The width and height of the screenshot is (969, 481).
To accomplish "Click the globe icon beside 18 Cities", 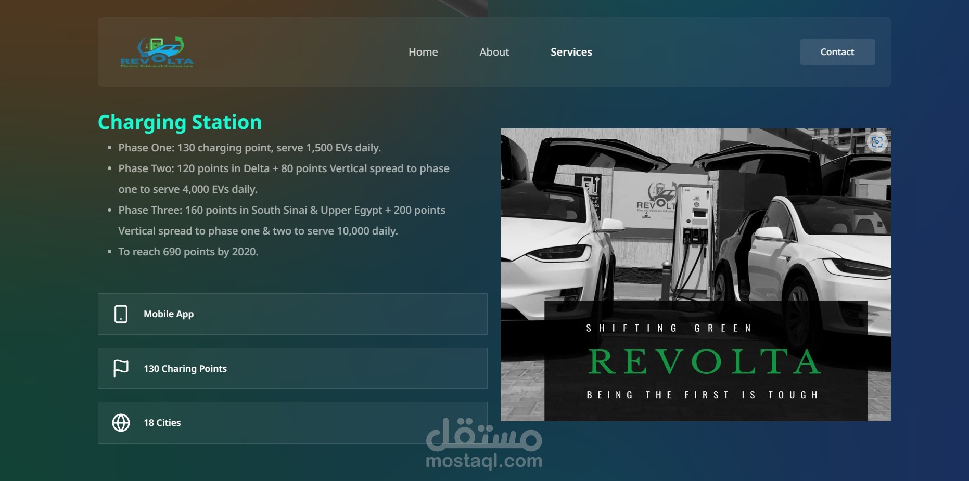I will click(x=121, y=423).
